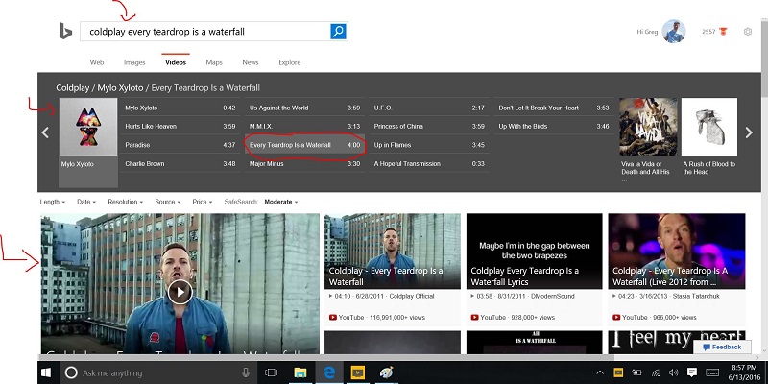Select the Mylo Xyloto 0:42 title track
Image resolution: width=768 pixels, height=384 pixels.
click(180, 108)
